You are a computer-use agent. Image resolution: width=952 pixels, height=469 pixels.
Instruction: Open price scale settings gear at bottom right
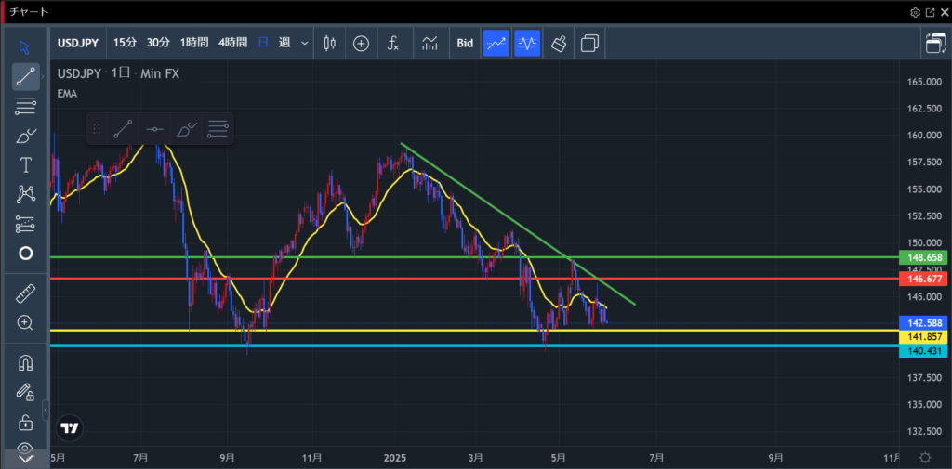(x=925, y=458)
